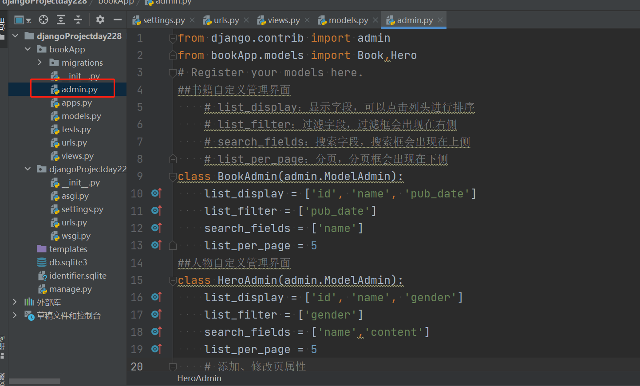This screenshot has height=386, width=640.
Task: Click override gutter icon on line 18
Action: [x=157, y=332]
